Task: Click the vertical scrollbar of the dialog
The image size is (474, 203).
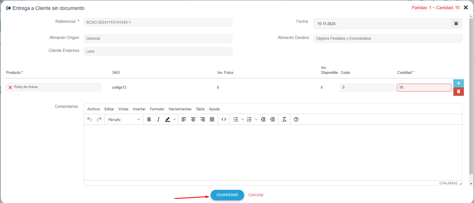Action: pos(471,96)
